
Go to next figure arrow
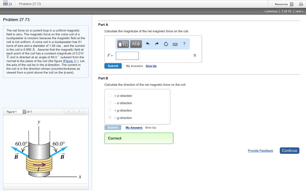tap(79, 112)
